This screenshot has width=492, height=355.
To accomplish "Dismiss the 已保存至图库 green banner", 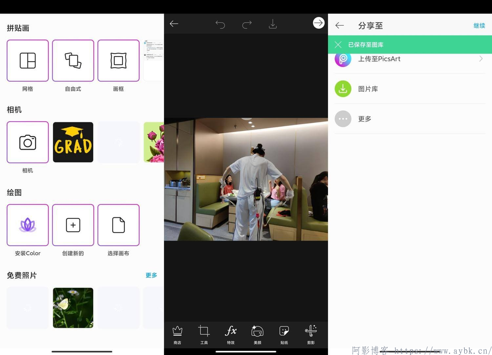I will pos(338,45).
